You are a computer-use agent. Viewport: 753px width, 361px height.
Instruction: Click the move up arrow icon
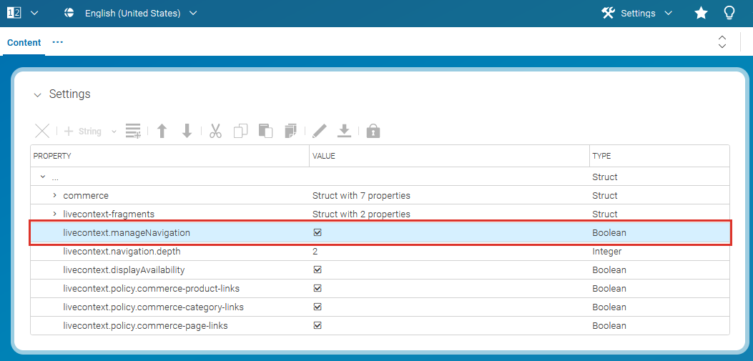162,131
